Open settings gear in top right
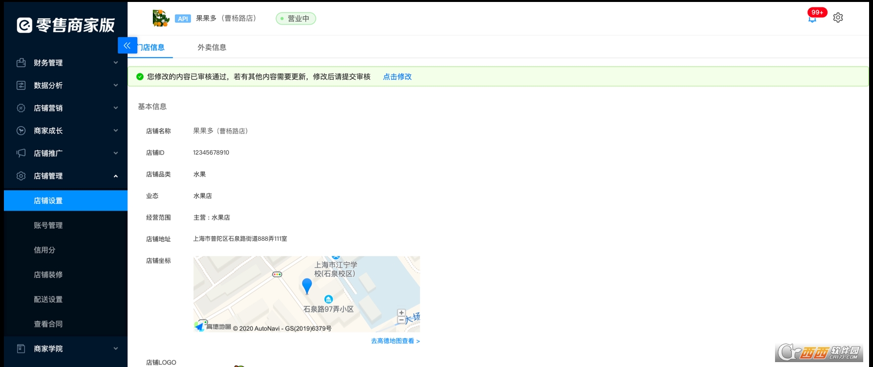The height and width of the screenshot is (367, 873). click(838, 18)
